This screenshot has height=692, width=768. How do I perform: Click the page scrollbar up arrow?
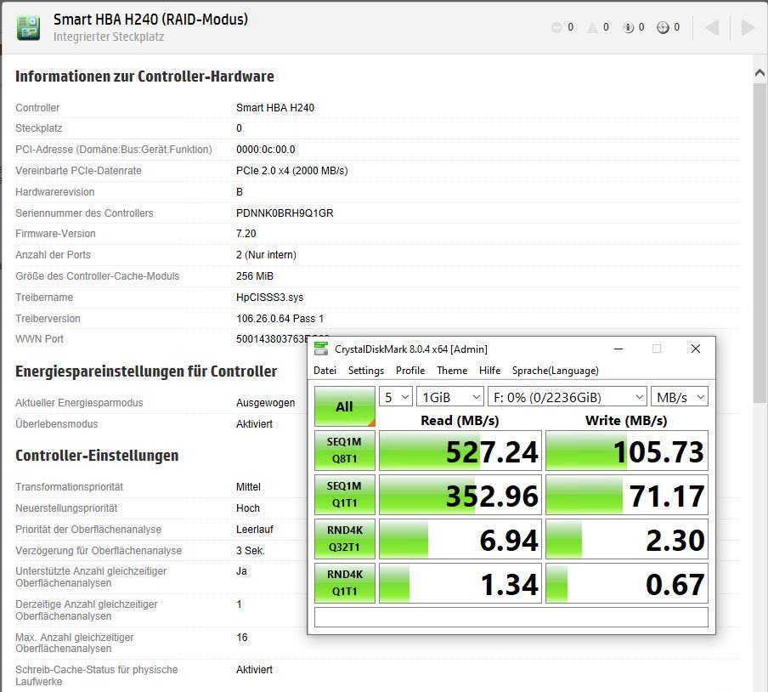point(760,73)
